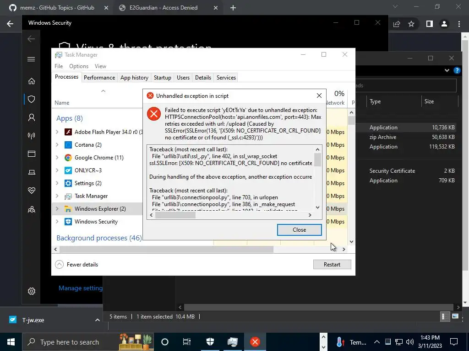Open the Startup tab in Task Manager
This screenshot has width=469, height=351.
[x=163, y=78]
